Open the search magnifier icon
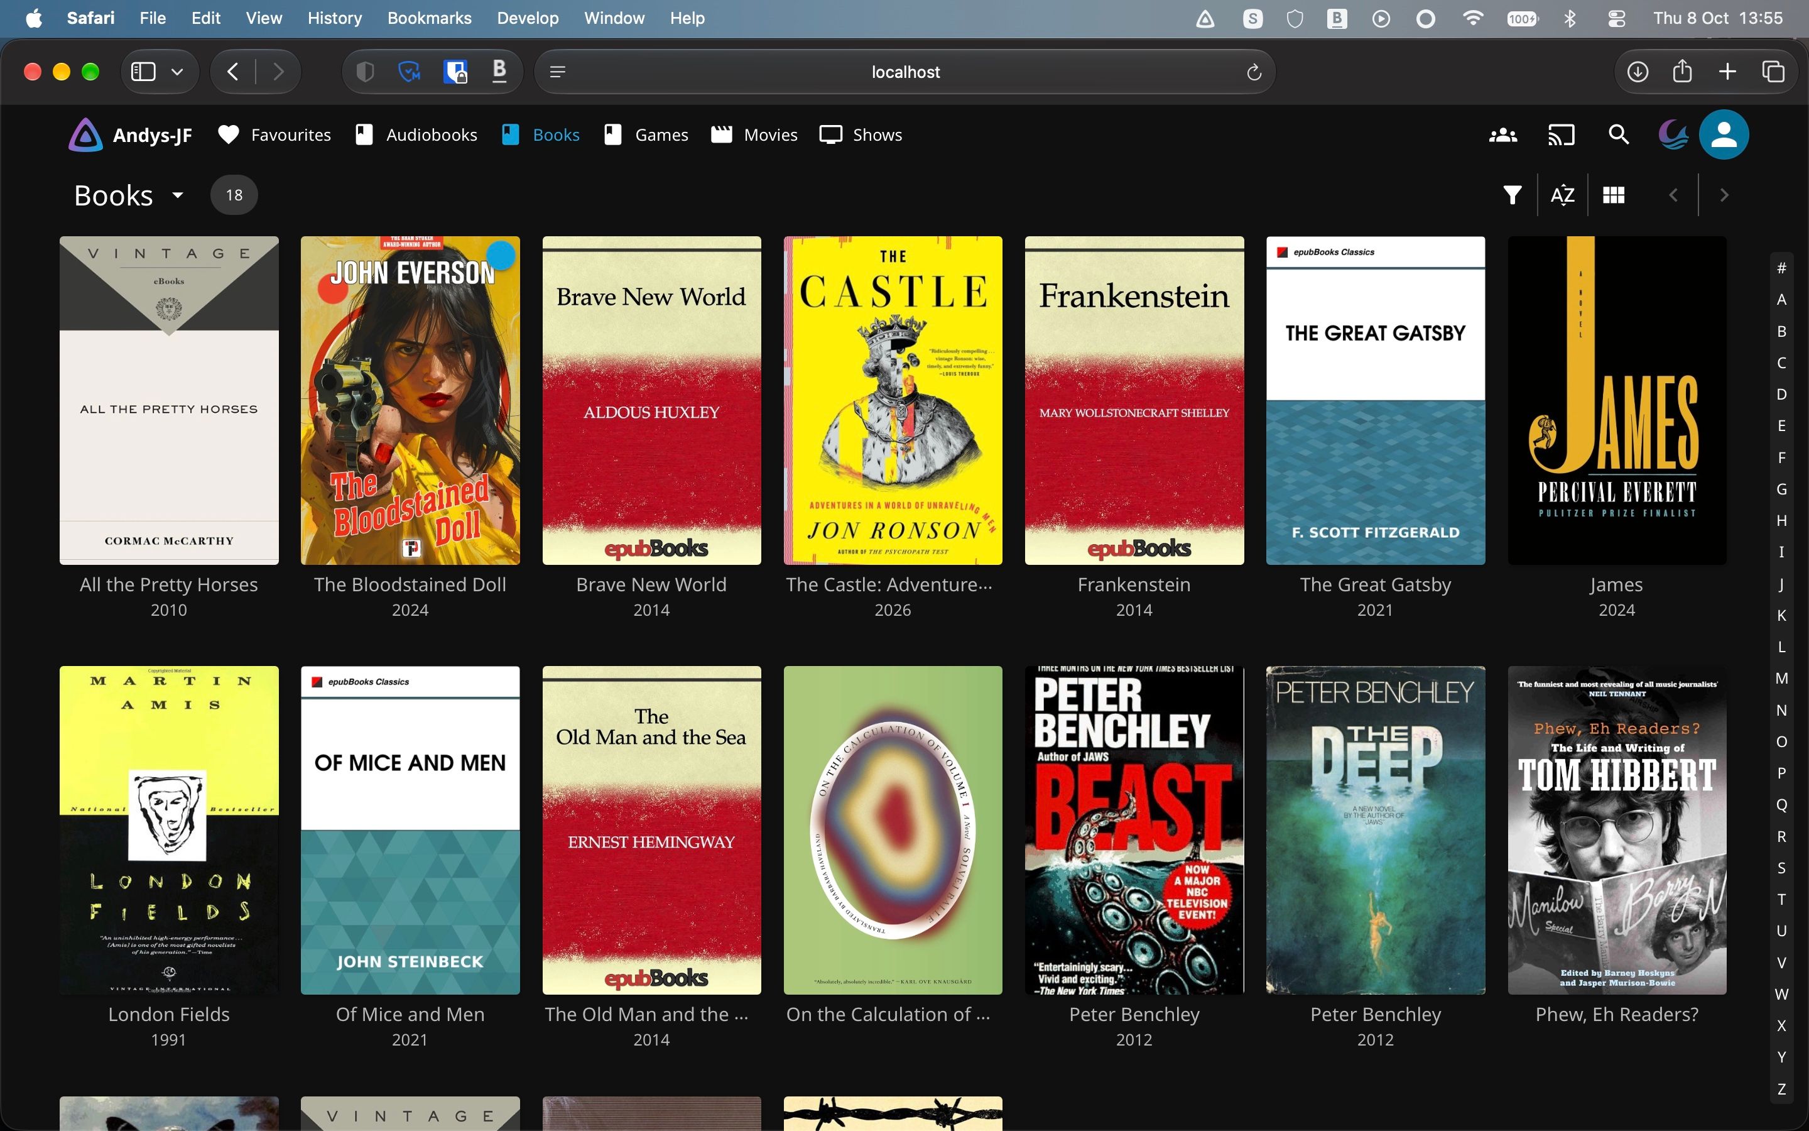Image resolution: width=1809 pixels, height=1131 pixels. pos(1619,134)
